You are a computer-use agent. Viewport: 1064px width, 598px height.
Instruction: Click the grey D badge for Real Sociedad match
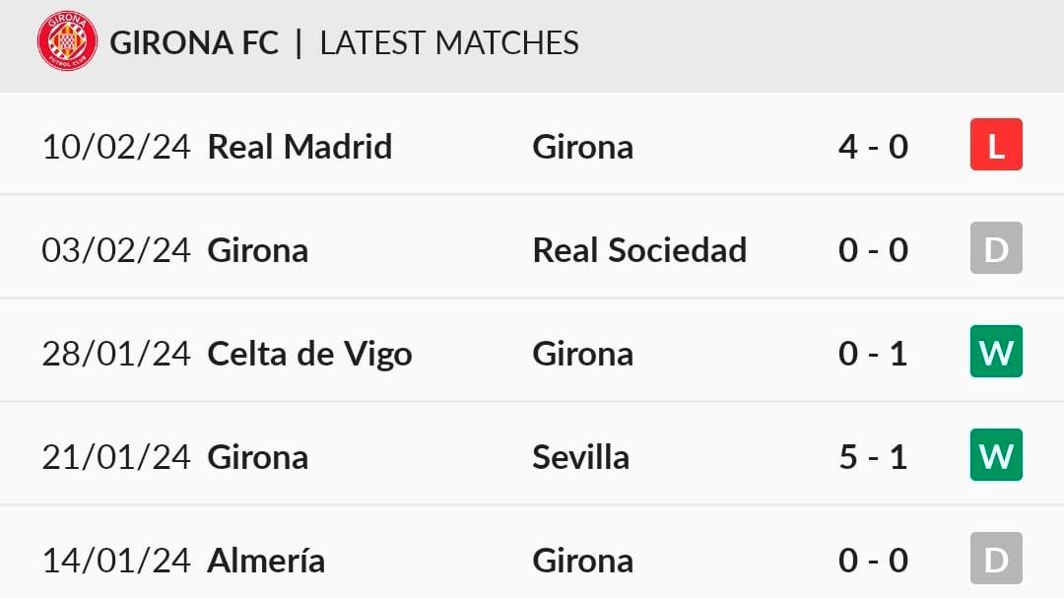coord(996,247)
